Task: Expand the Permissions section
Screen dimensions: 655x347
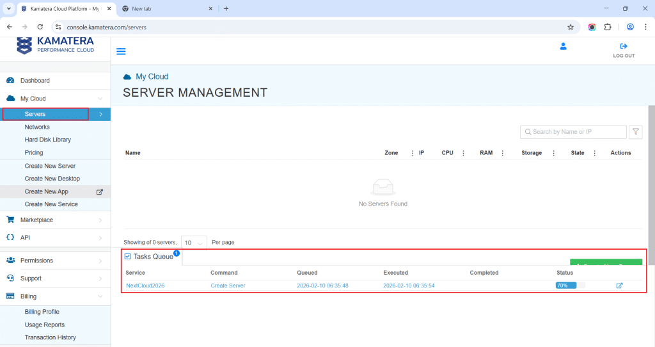Action: click(100, 261)
